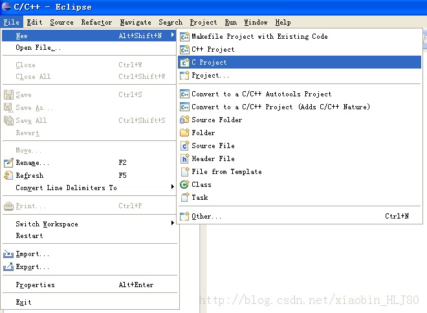427x313 pixels.
Task: Click the C++ Project icon
Action: tap(184, 49)
